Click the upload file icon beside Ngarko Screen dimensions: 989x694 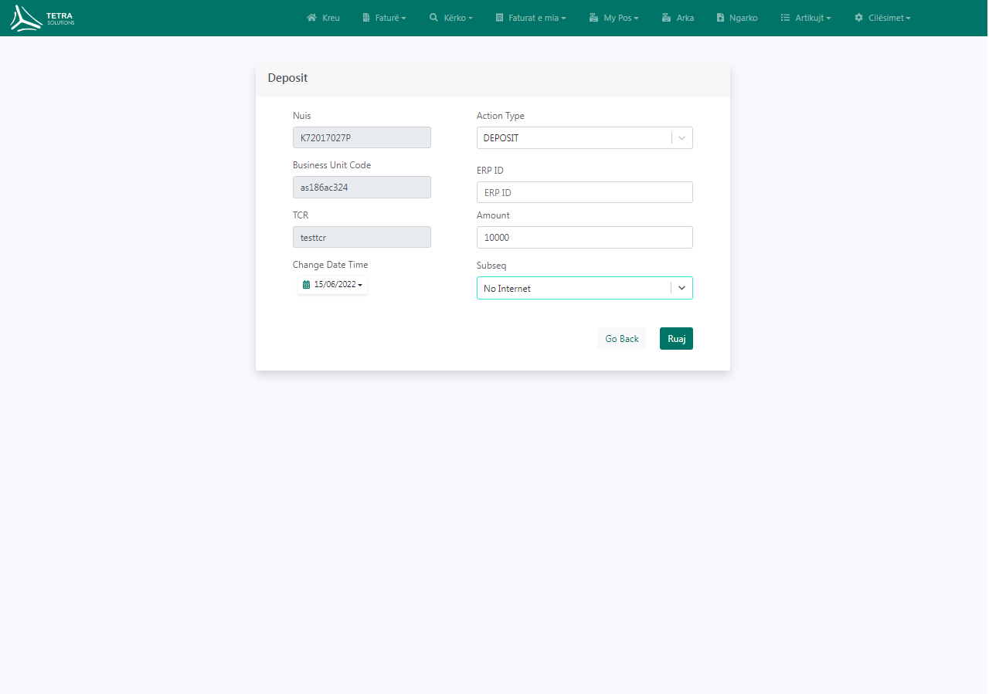click(x=720, y=18)
